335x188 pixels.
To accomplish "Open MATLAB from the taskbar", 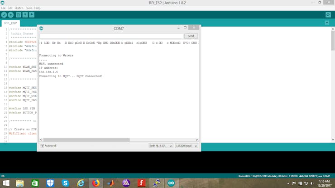I will [x=111, y=183].
